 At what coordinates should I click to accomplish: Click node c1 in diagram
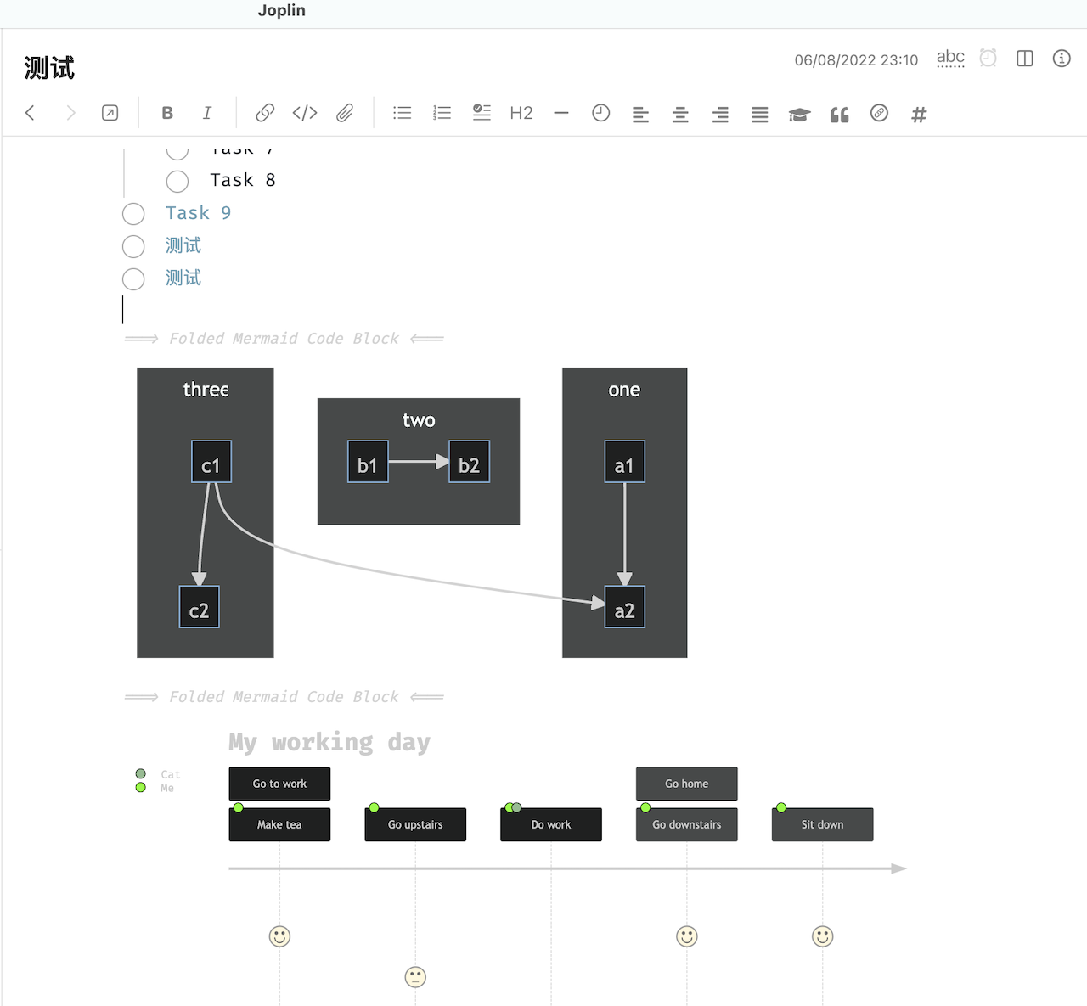tap(211, 462)
